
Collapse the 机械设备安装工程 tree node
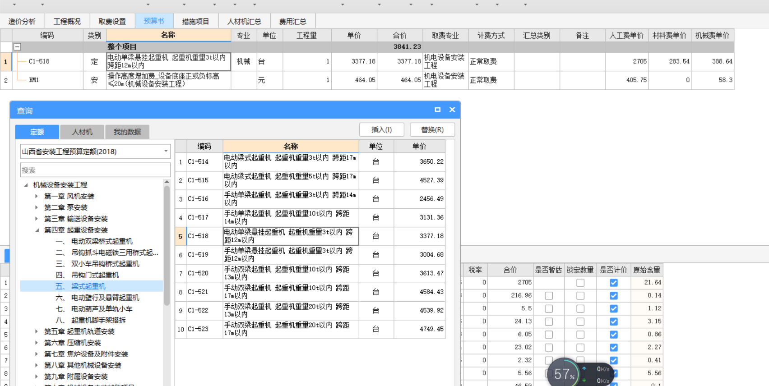(x=26, y=185)
